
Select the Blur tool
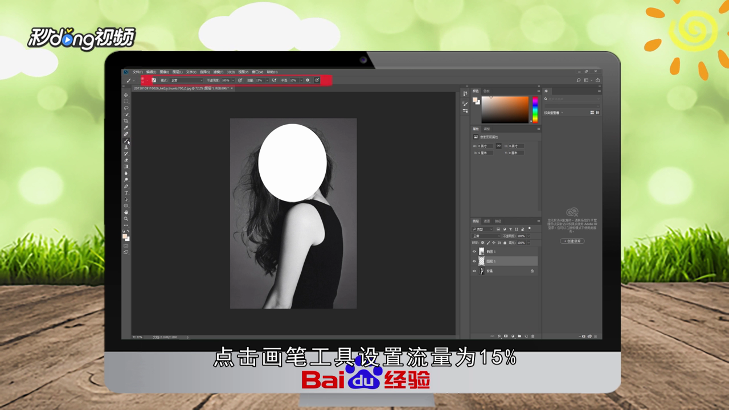click(x=126, y=173)
